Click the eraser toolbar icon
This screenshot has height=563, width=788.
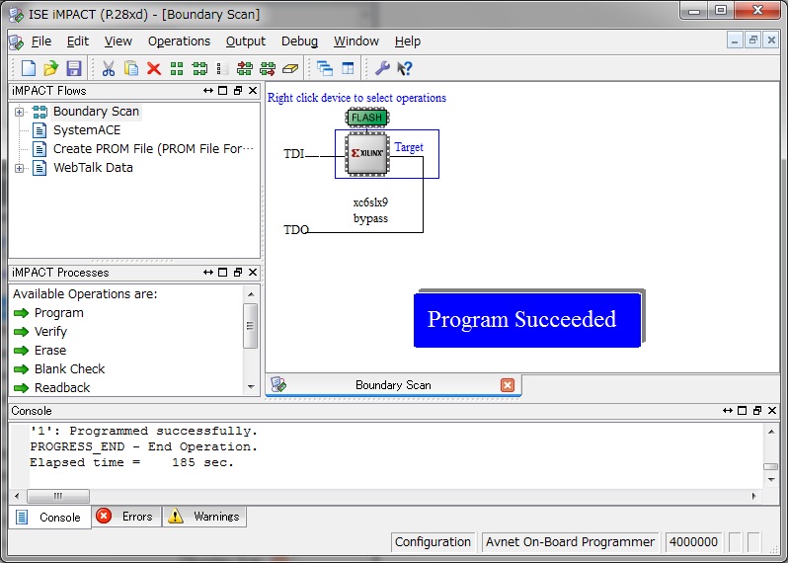click(x=290, y=68)
